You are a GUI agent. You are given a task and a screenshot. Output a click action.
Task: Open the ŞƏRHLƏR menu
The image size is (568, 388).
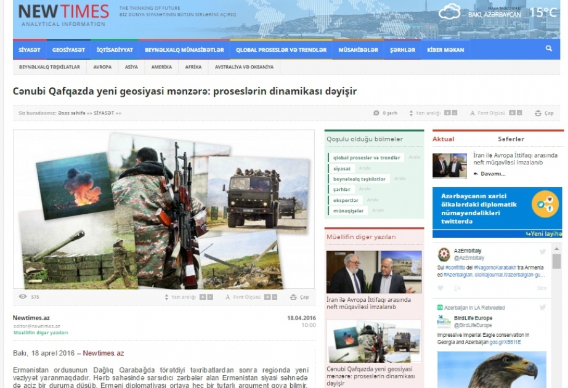point(402,50)
